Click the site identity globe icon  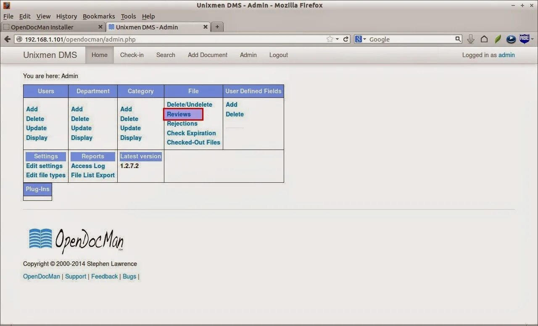[x=19, y=39]
